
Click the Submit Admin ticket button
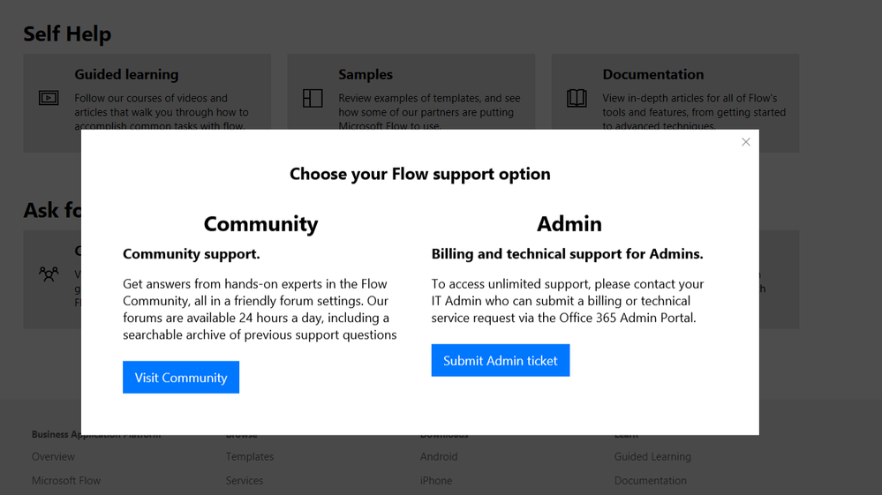(x=500, y=360)
